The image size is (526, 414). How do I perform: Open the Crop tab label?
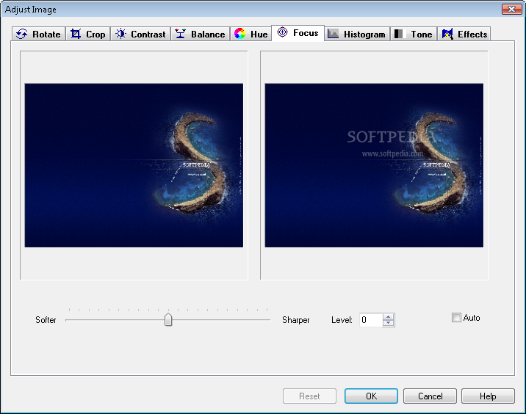coord(96,34)
